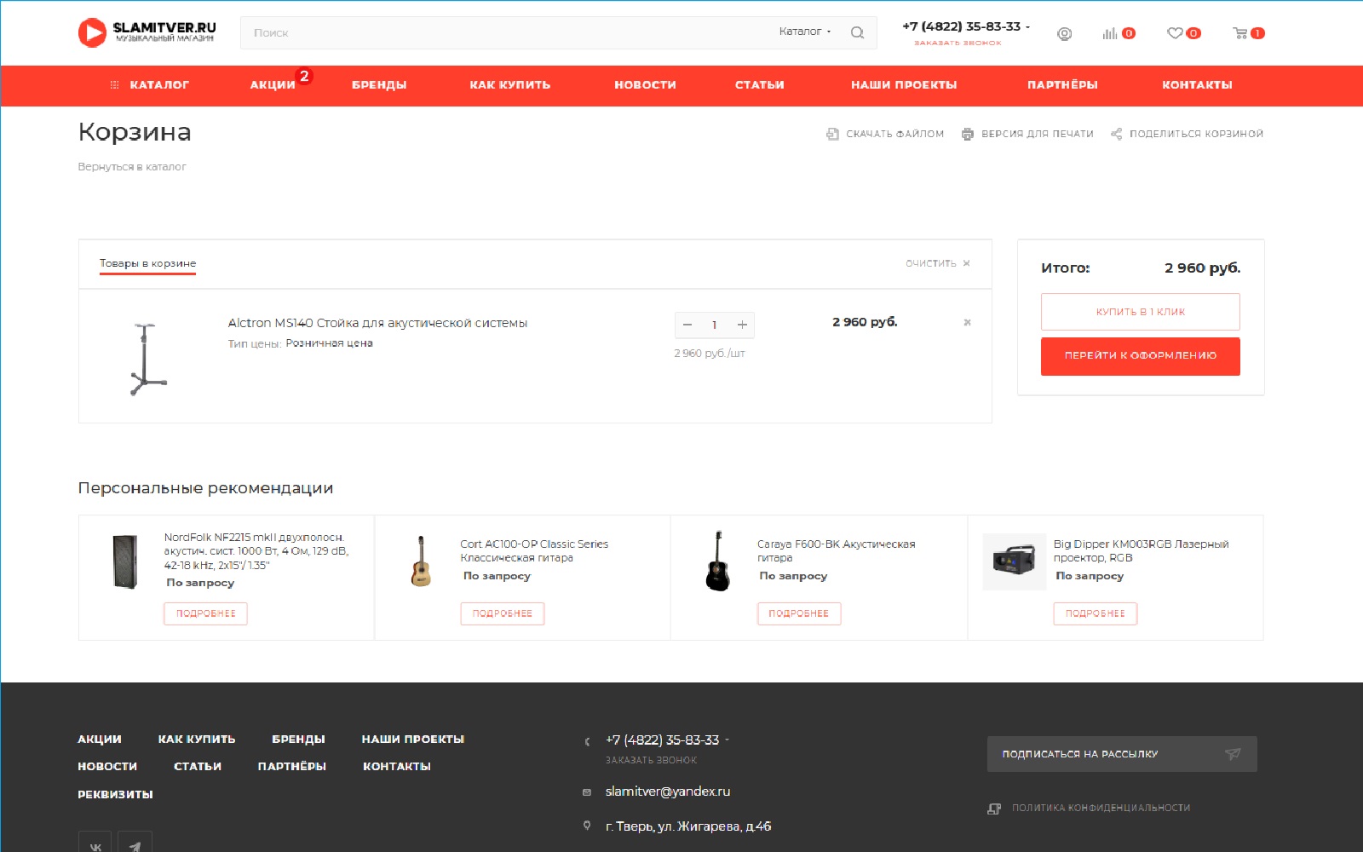
Task: Open the shopping cart icon in header
Action: (1240, 33)
